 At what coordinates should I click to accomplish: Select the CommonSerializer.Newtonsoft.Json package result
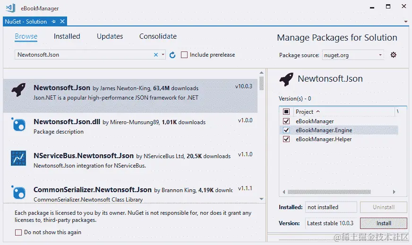coord(130,193)
